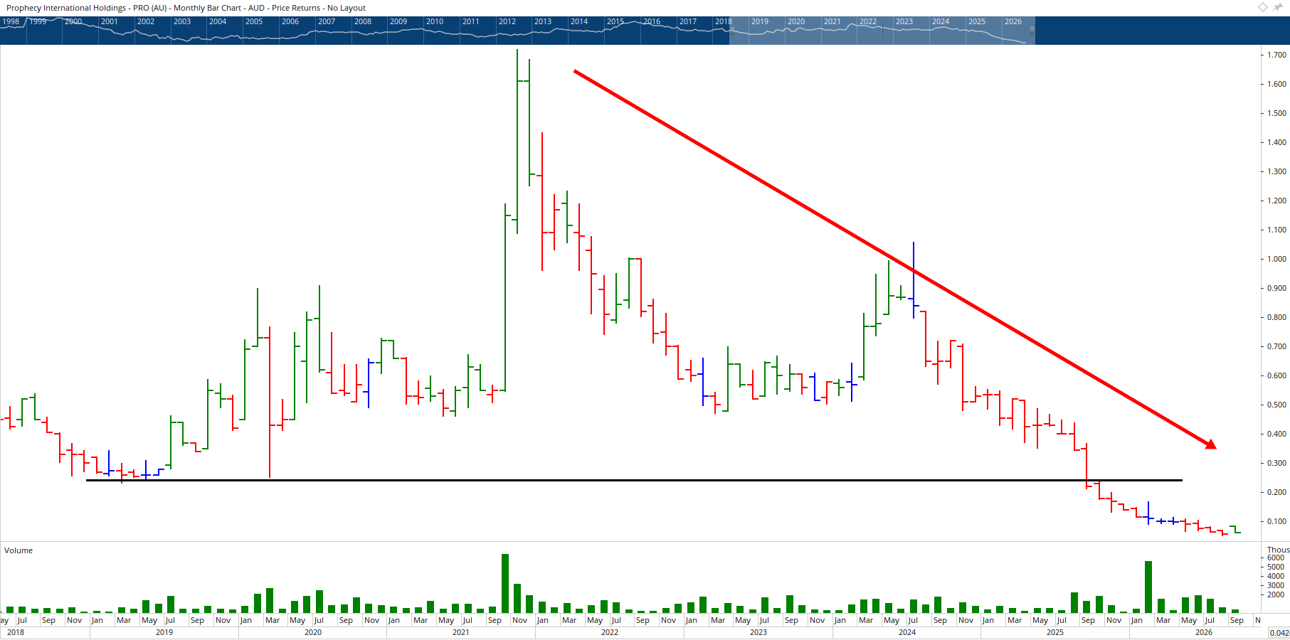Click the 0.100 price axis label
The image size is (1290, 640).
[1276, 521]
